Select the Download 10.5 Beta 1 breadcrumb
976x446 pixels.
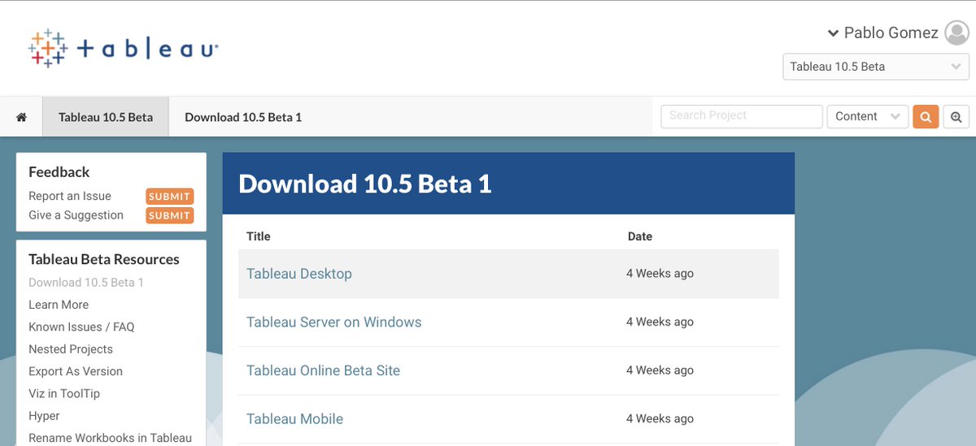243,117
